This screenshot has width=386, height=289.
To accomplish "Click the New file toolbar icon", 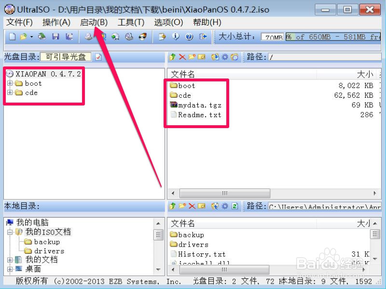I will tap(12, 37).
